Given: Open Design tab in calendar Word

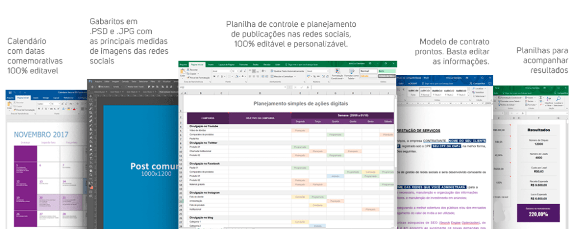Looking at the screenshot, I should [x=46, y=97].
